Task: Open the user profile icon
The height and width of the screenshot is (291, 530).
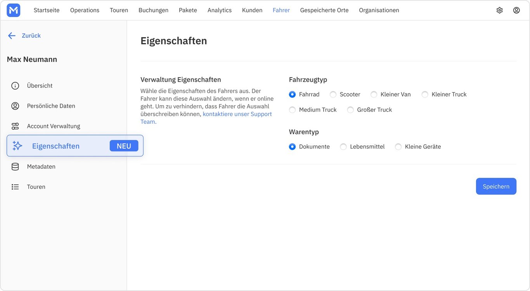Action: 516,10
